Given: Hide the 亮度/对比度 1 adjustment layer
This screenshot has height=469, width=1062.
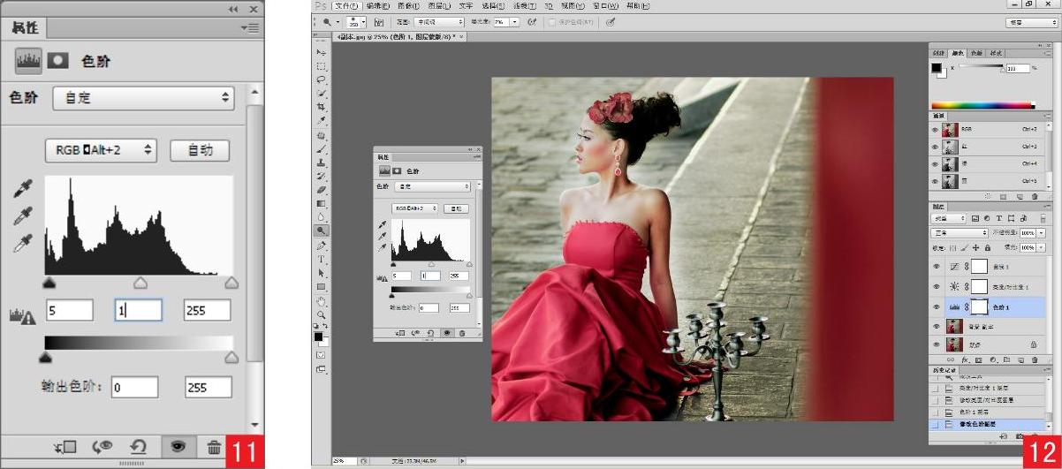Looking at the screenshot, I should pyautogui.click(x=937, y=286).
